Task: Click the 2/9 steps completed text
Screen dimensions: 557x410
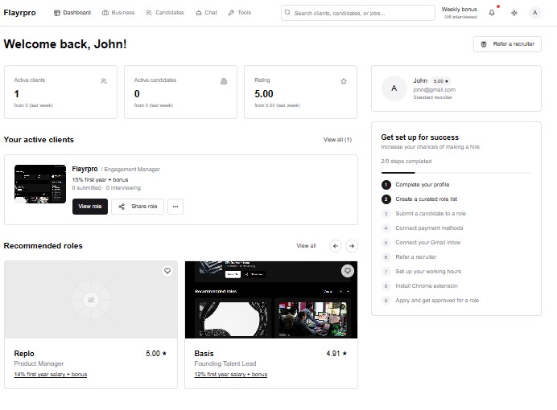Action: click(406, 162)
